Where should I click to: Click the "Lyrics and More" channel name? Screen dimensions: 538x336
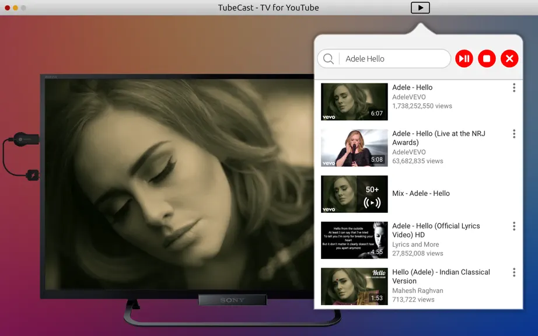(x=415, y=244)
